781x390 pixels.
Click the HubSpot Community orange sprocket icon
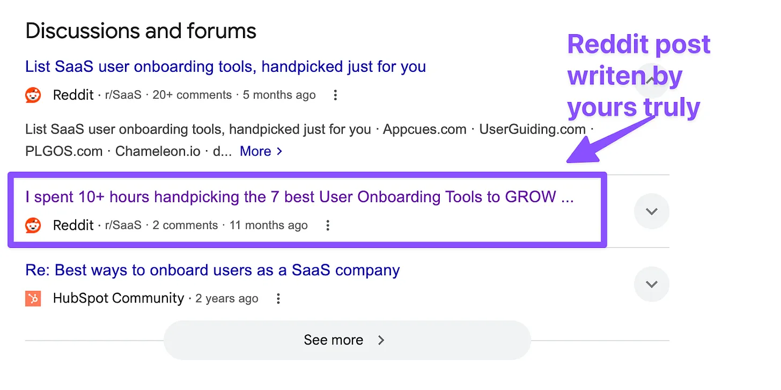33,298
